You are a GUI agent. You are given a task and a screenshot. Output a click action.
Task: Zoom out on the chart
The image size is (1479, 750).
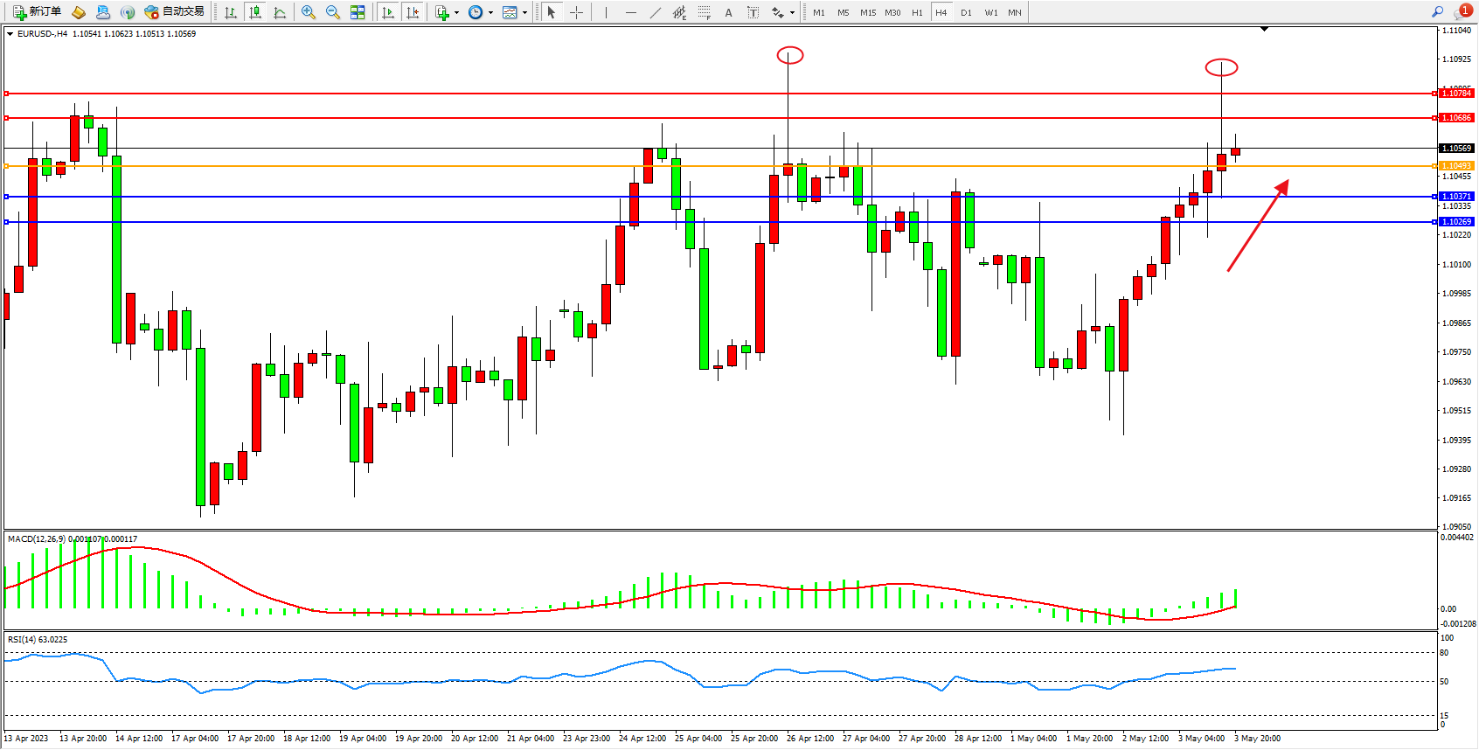333,12
